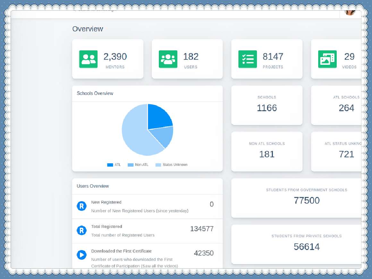372x279 pixels.
Task: Select the ATL Schools 264 card
Action: [x=336, y=105]
